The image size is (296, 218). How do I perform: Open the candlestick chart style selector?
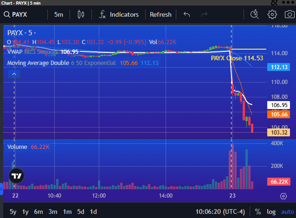pyautogui.click(x=81, y=14)
